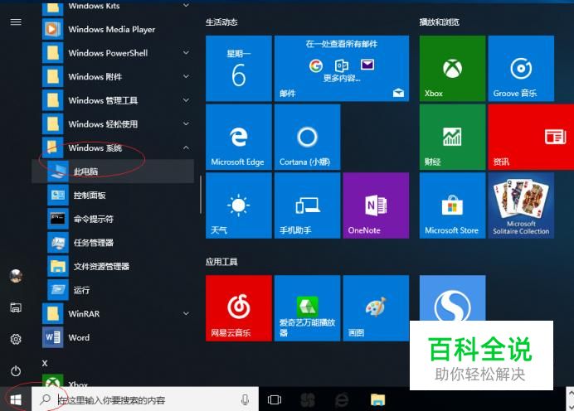Open the 天气 weather tile

238,205
